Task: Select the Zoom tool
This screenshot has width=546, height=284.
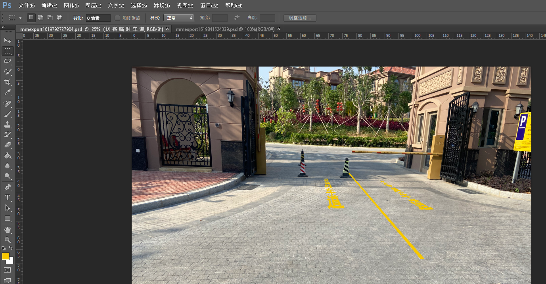Action: point(8,240)
